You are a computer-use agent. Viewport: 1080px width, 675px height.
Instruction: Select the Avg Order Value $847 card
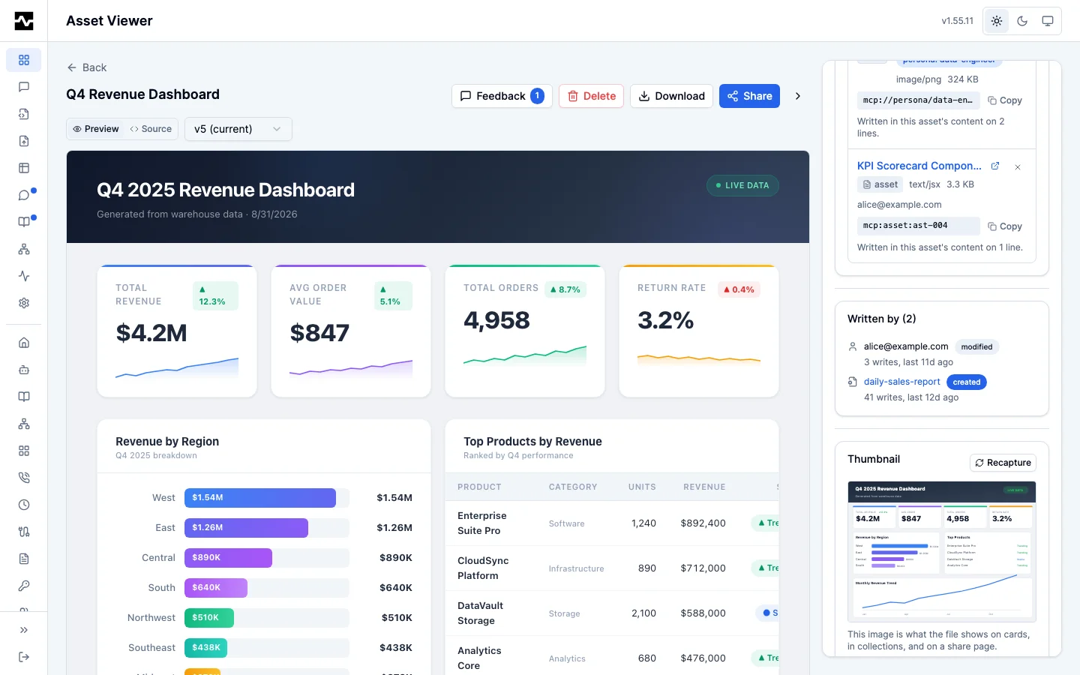coord(351,331)
